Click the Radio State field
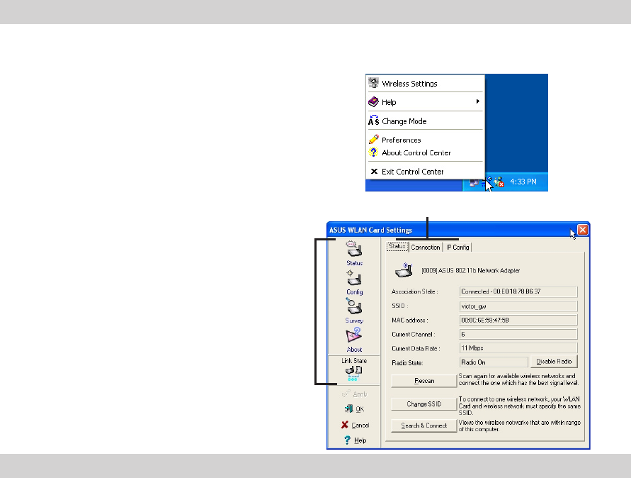This screenshot has height=478, width=631. coord(494,362)
